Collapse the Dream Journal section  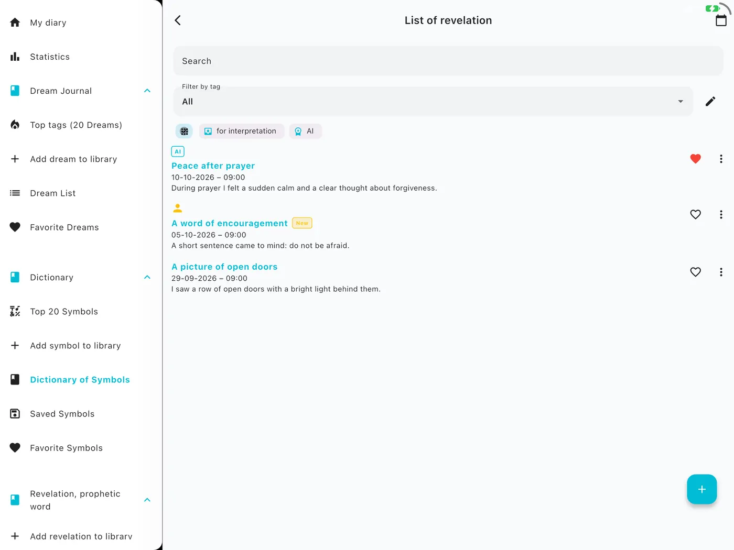tap(147, 91)
